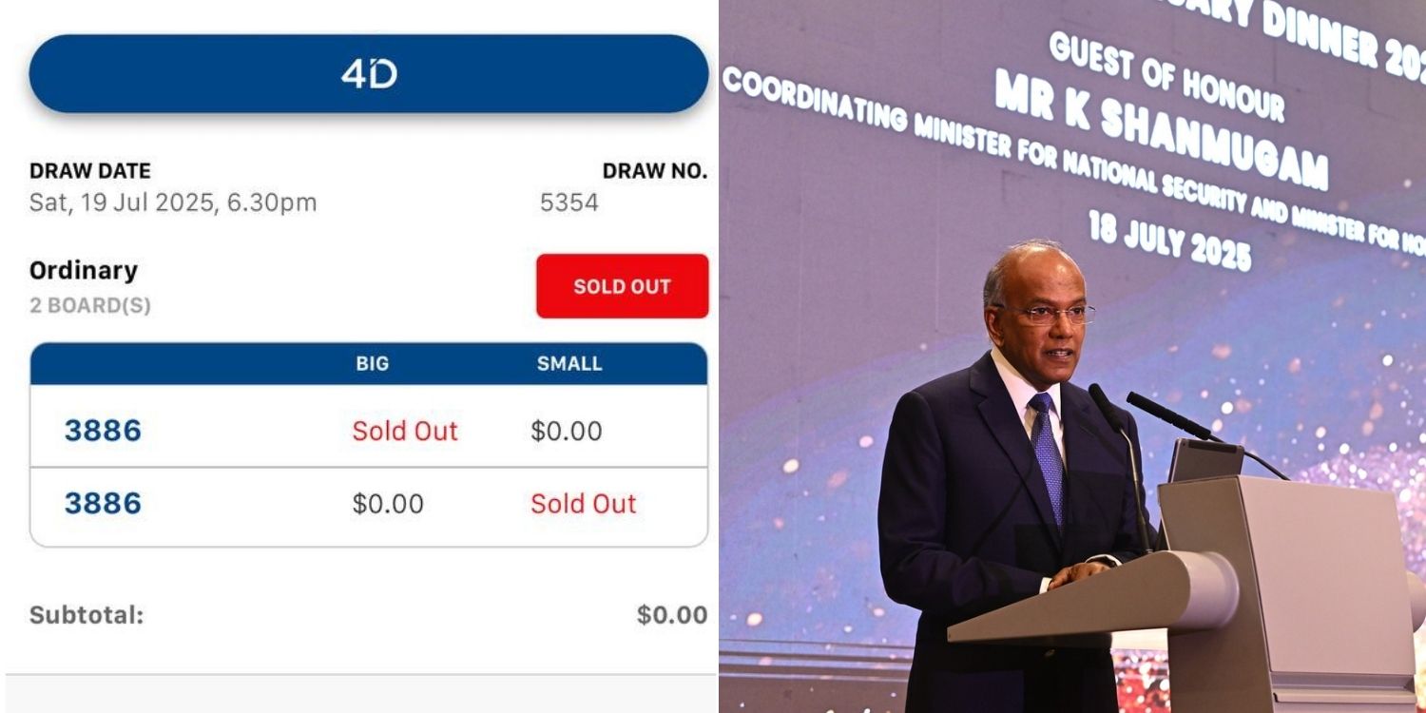Click the Subtotal label

(87, 615)
